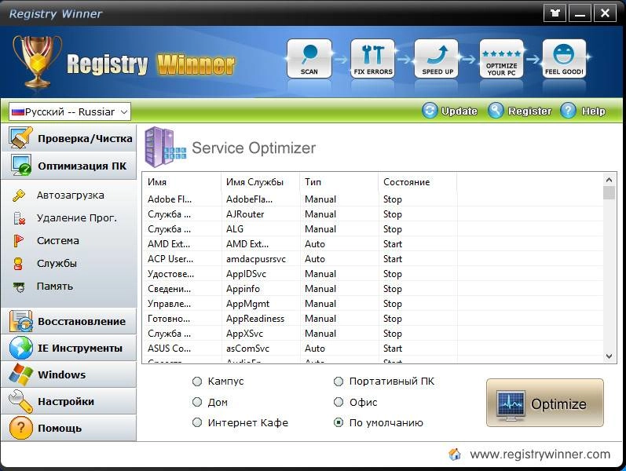This screenshot has width=626, height=471.
Task: Select the Портативный ПК radio button
Action: pos(339,382)
